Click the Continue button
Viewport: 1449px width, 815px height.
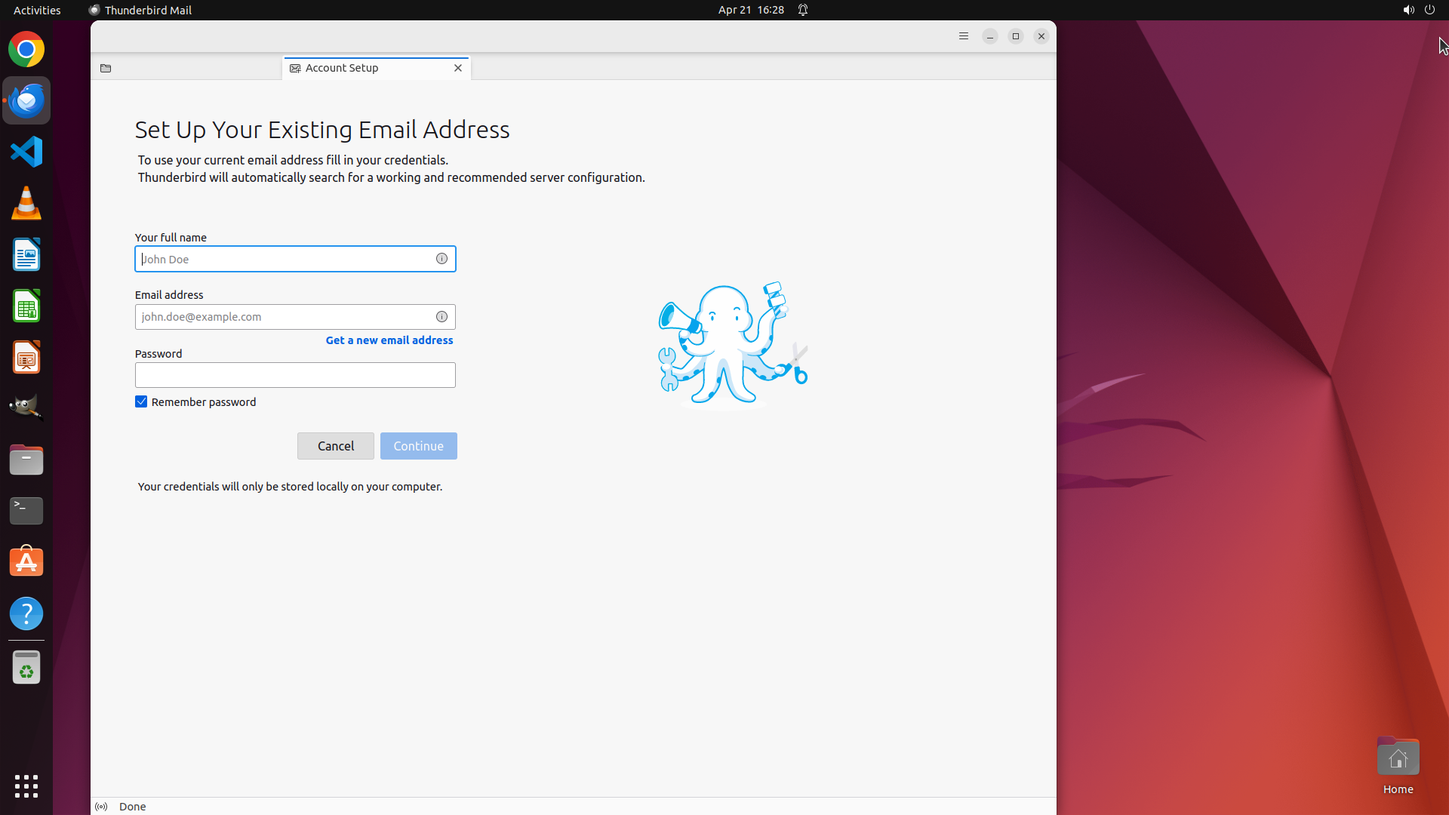coord(419,446)
